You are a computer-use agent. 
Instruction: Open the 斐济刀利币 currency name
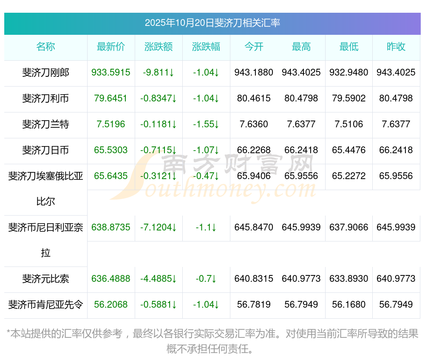click(45, 98)
